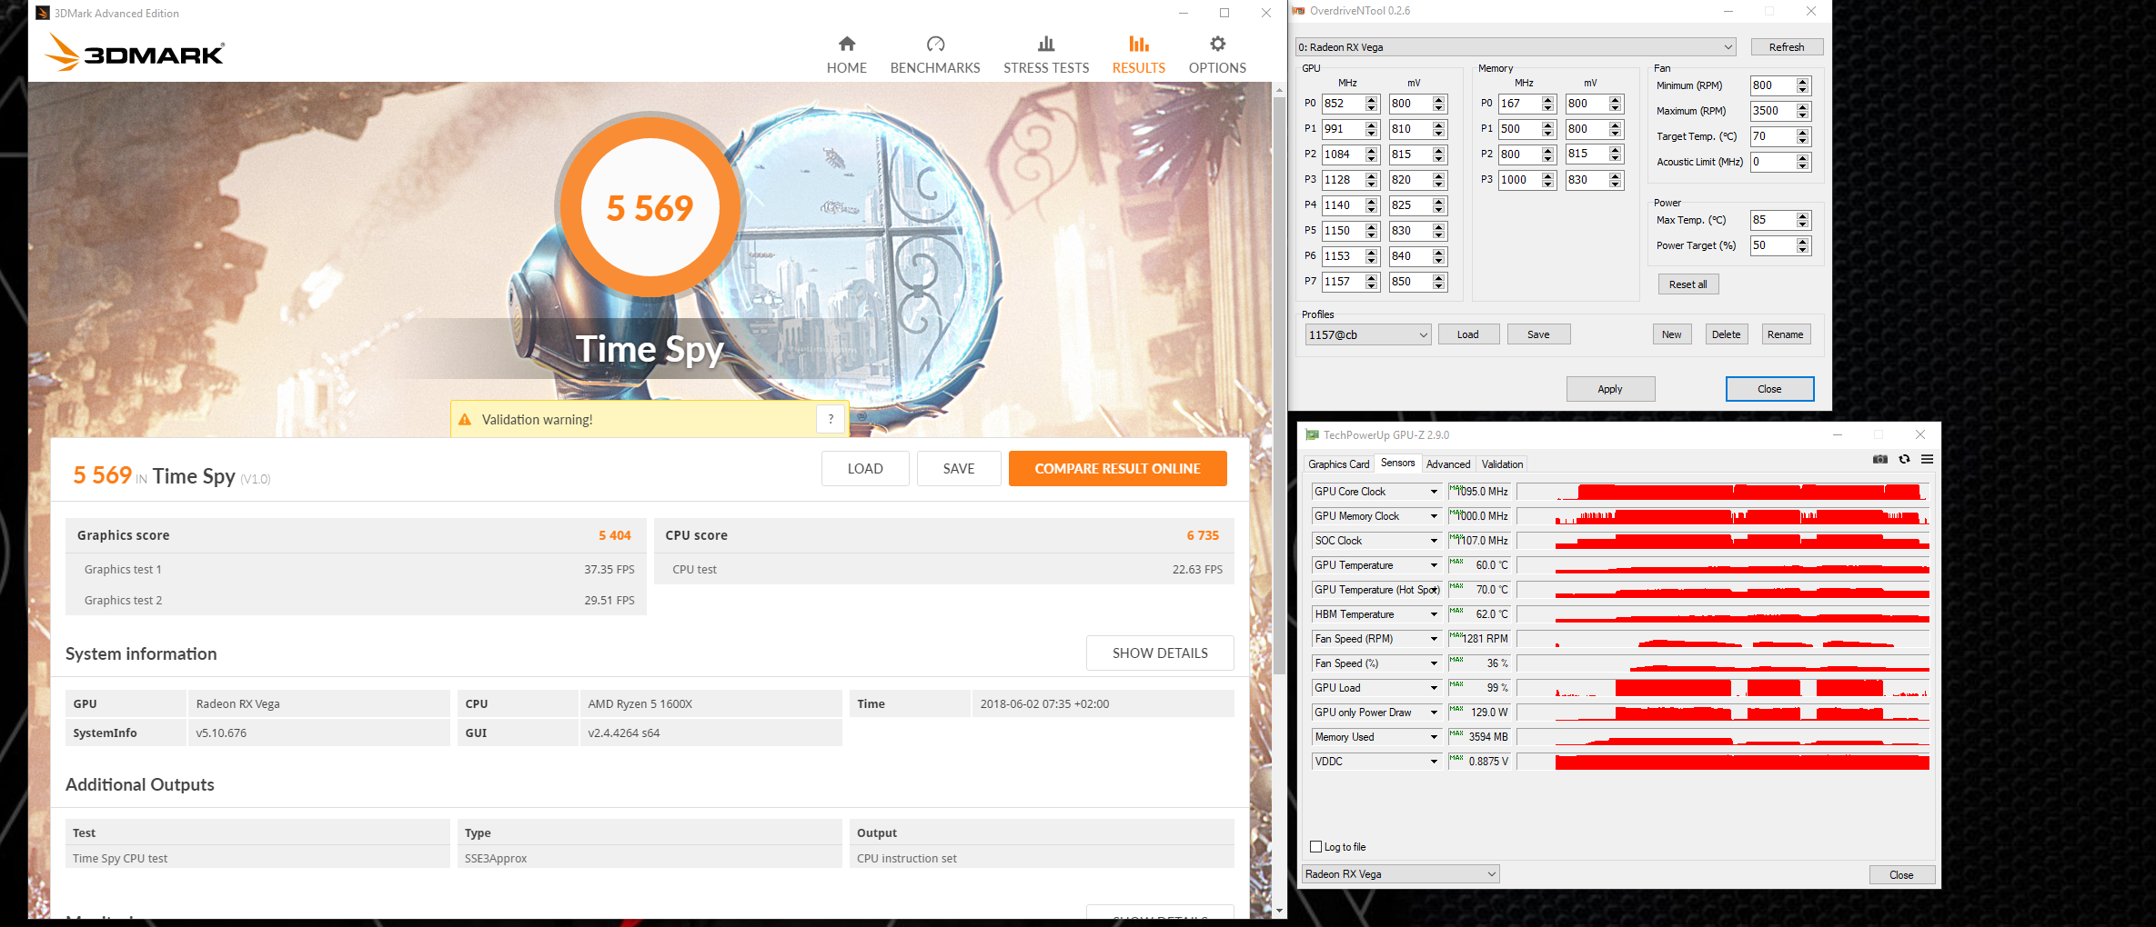Click Graphics score value 5 404
Screen dimensions: 2156x927
pyautogui.click(x=615, y=535)
